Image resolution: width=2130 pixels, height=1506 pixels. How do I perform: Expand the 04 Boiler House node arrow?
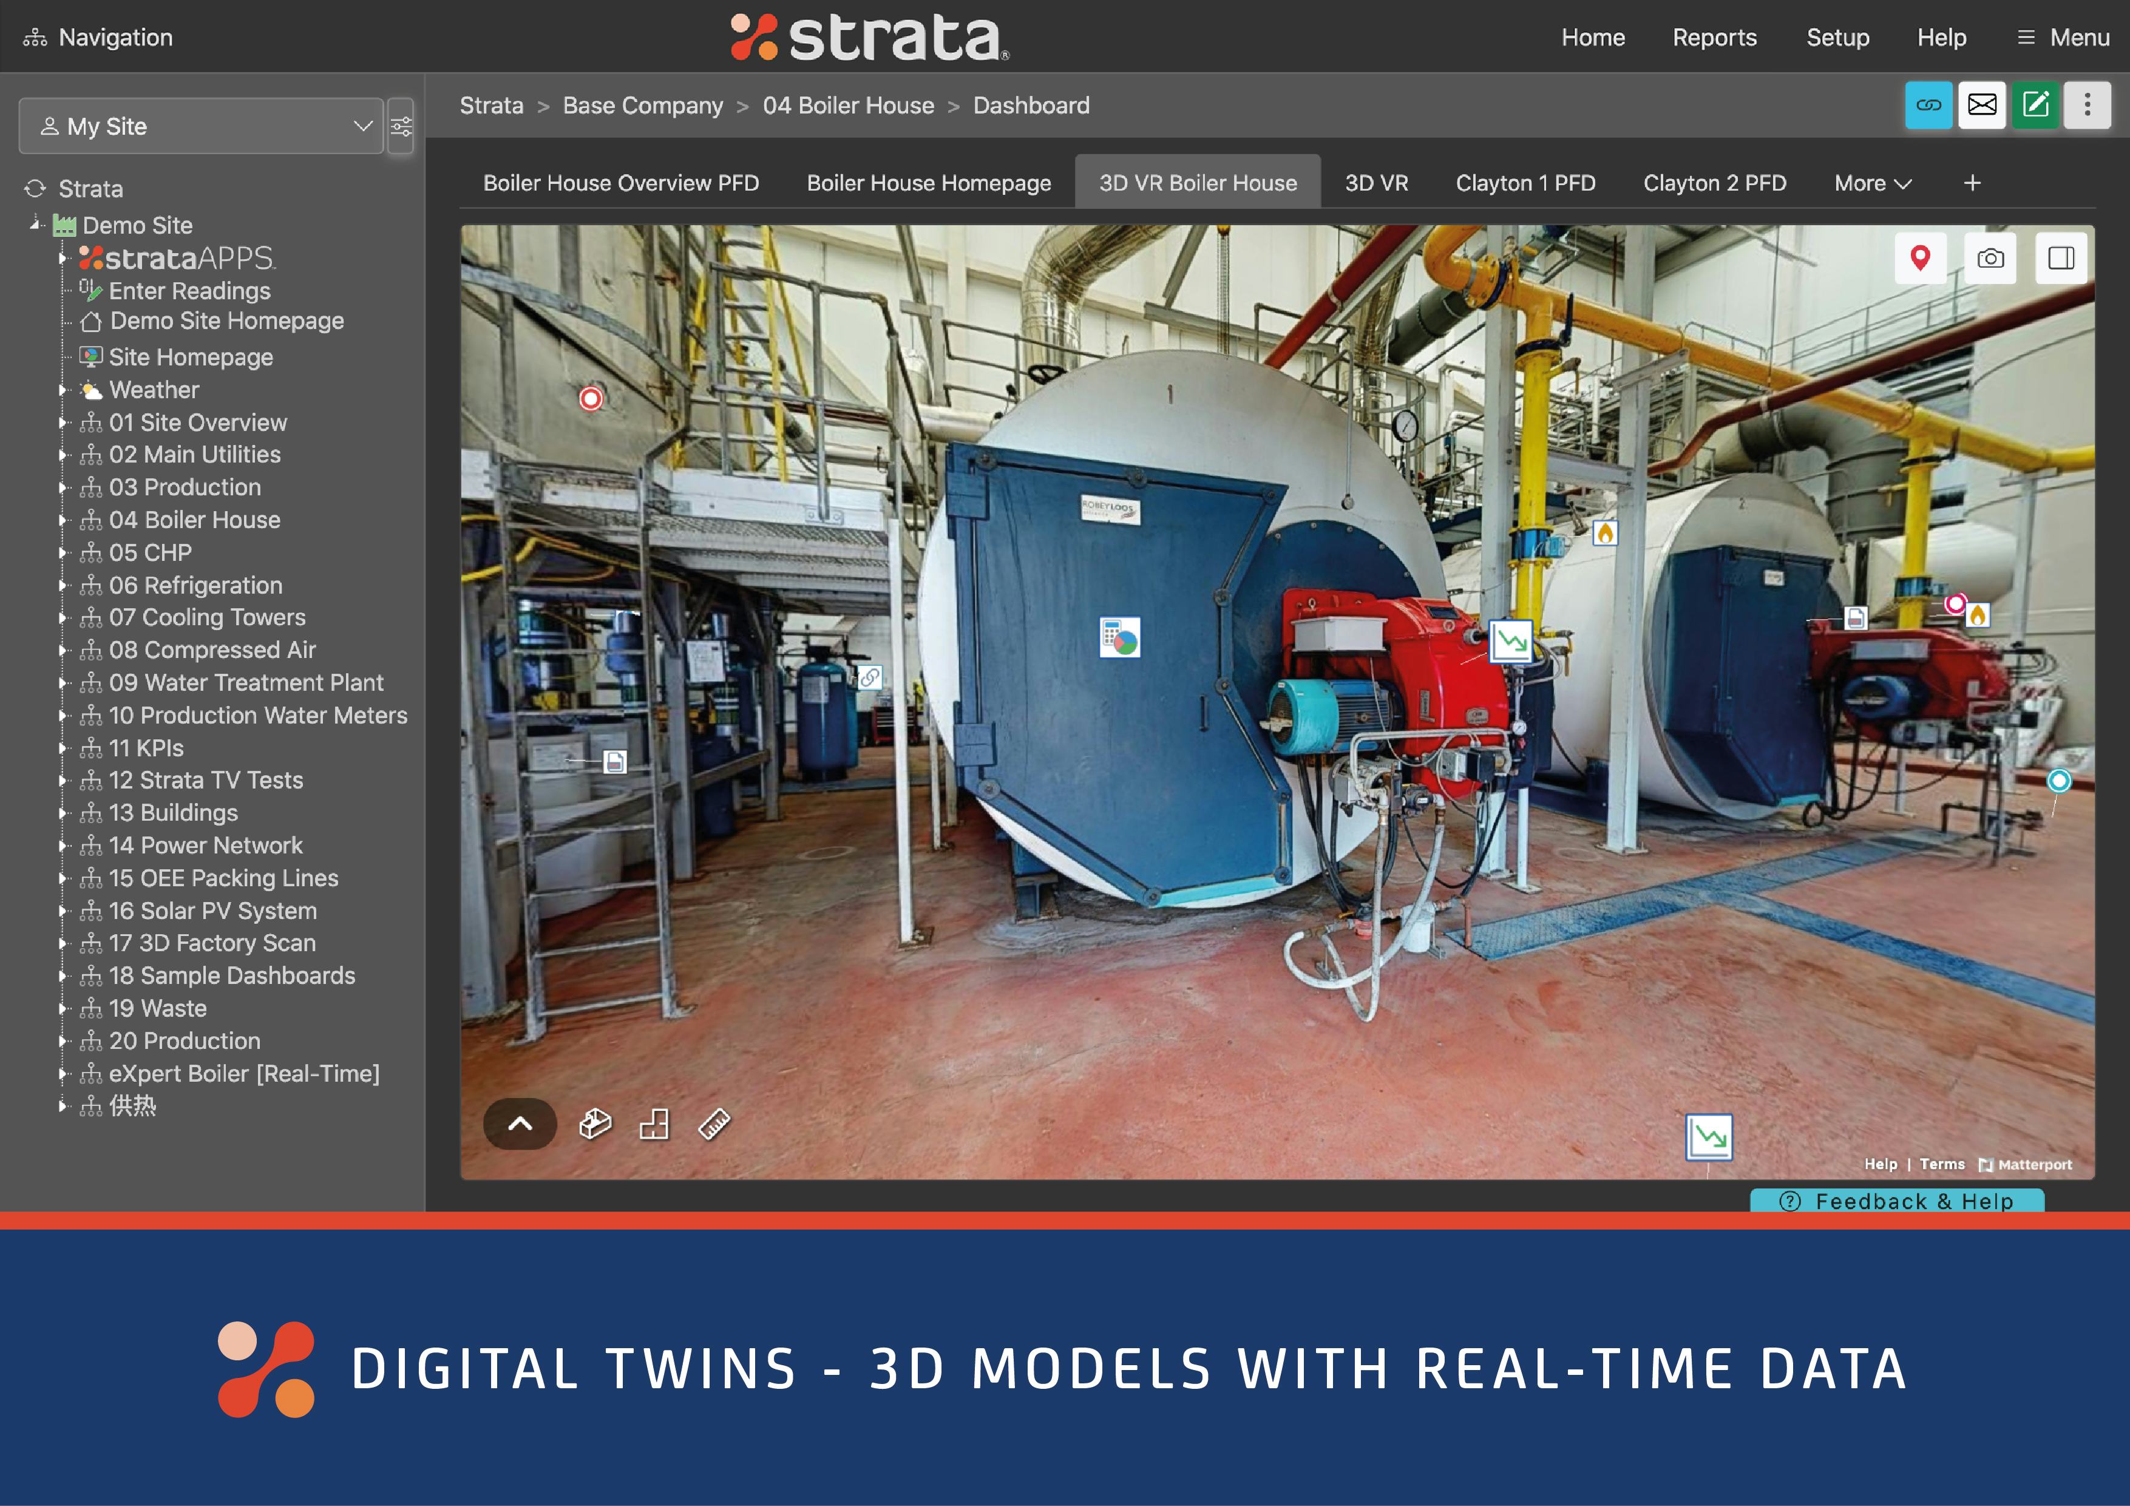[63, 520]
